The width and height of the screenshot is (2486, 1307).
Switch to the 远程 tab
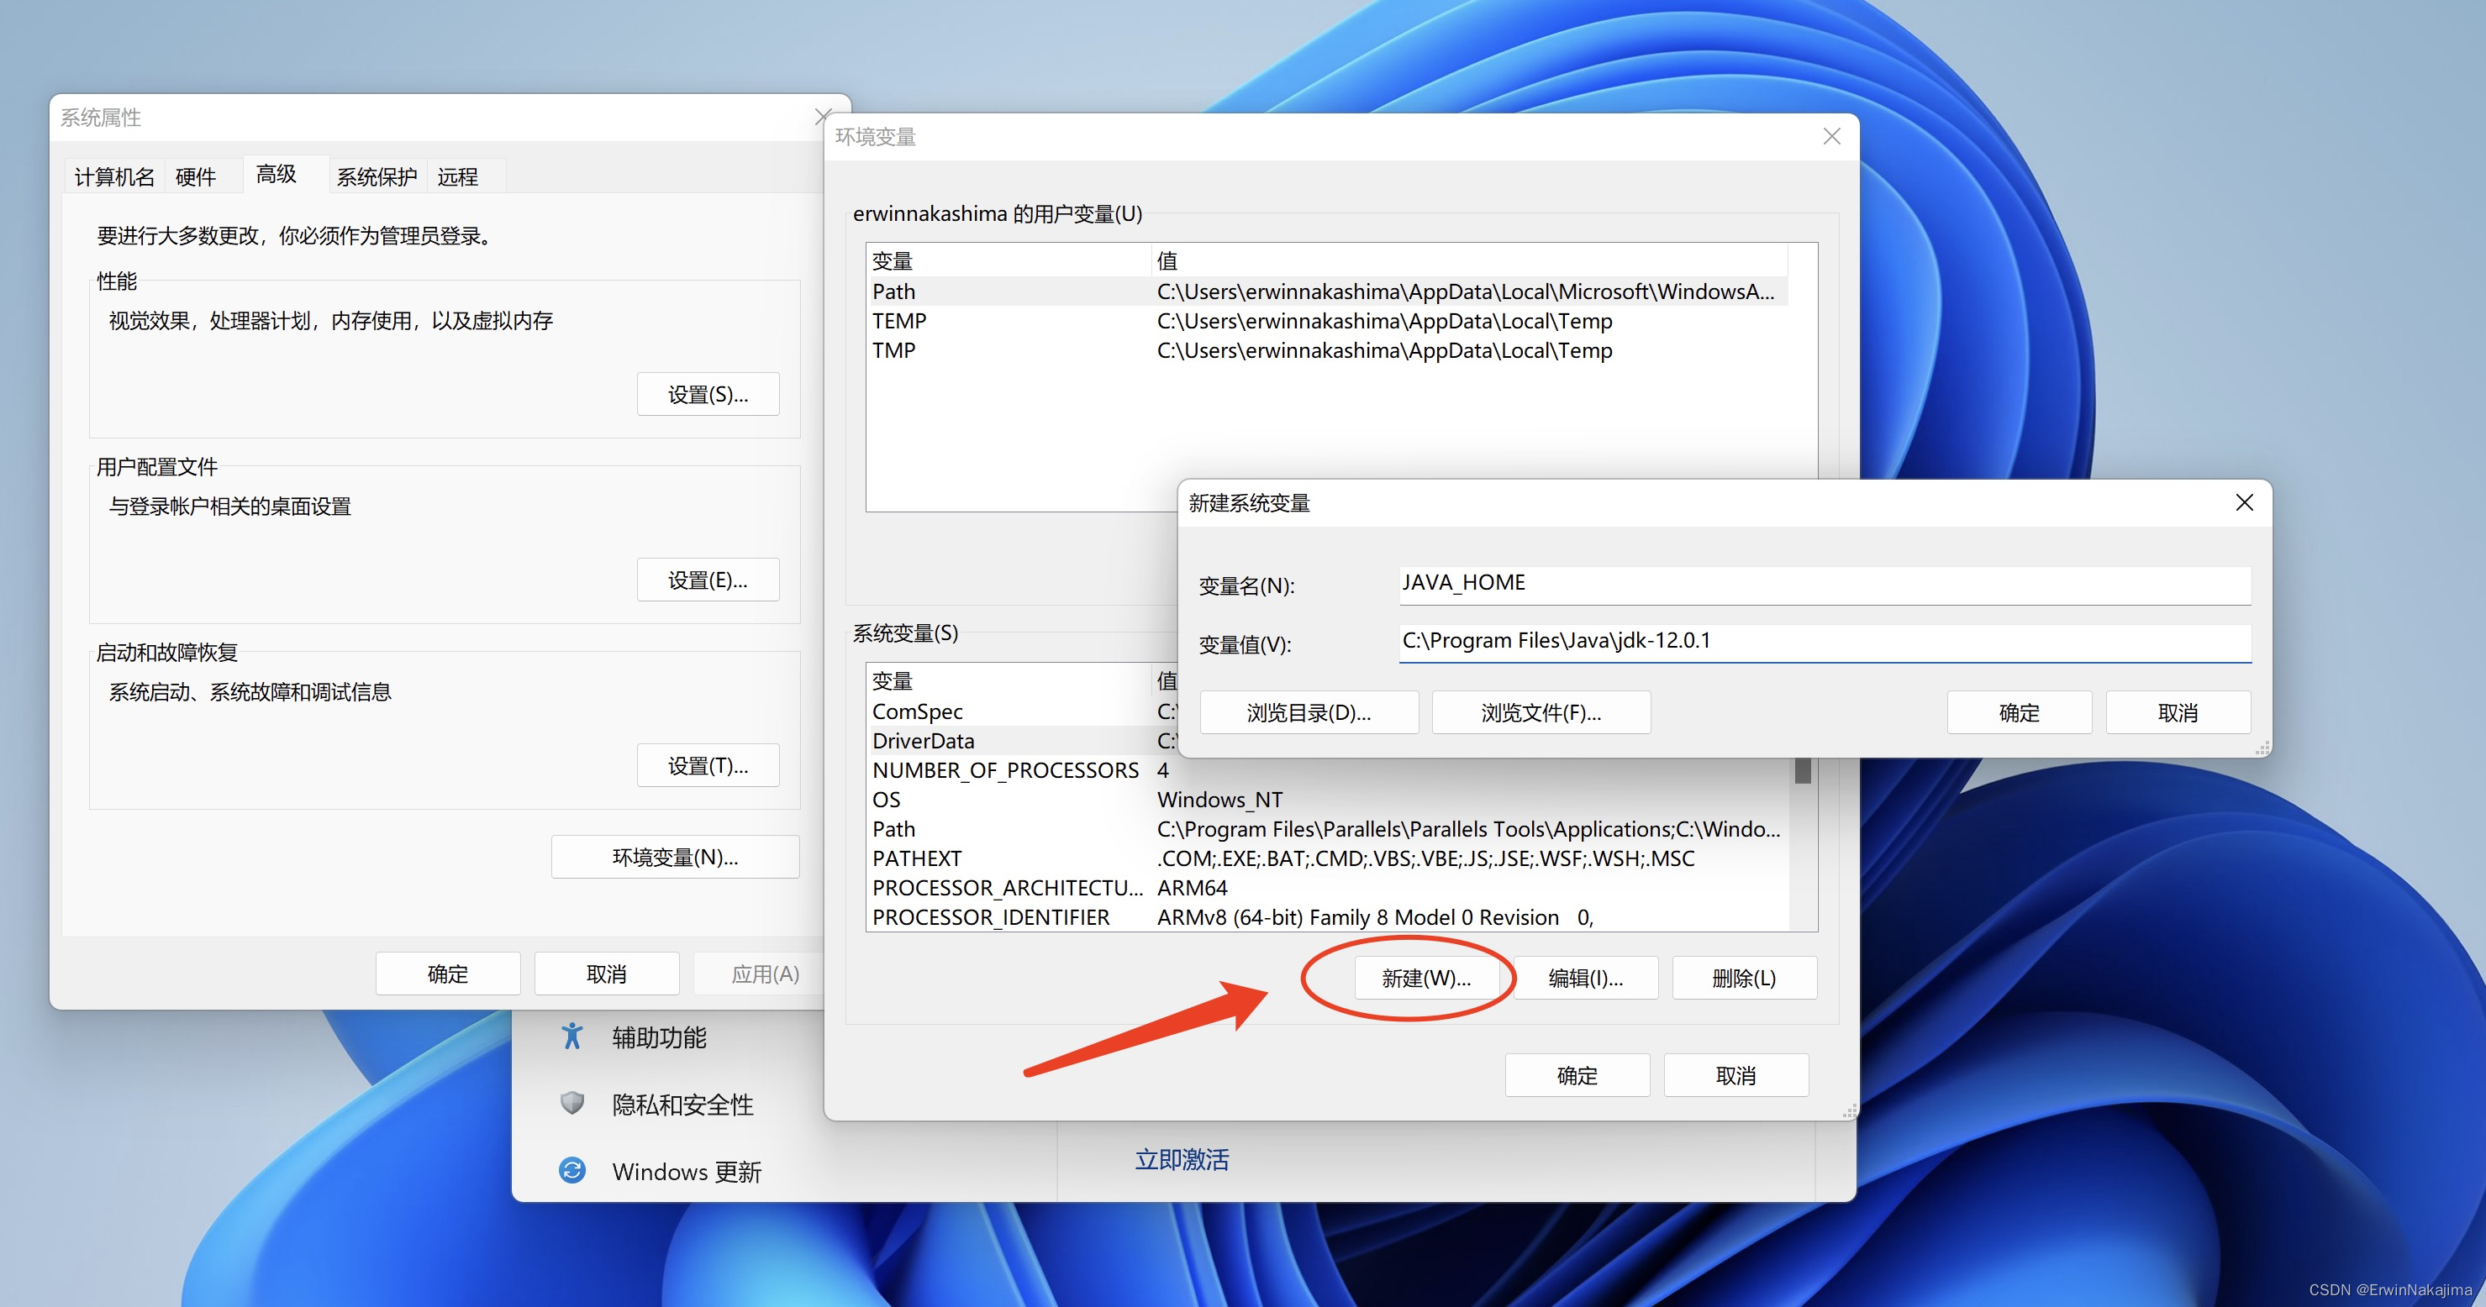tap(457, 176)
